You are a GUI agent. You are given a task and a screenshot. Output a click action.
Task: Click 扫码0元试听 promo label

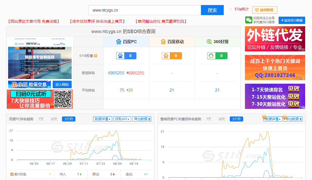pyautogui.click(x=31, y=94)
